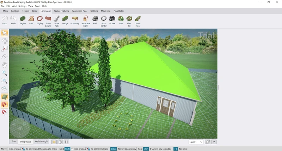Switch to Plan view
The image size is (282, 151).
pyautogui.click(x=14, y=141)
